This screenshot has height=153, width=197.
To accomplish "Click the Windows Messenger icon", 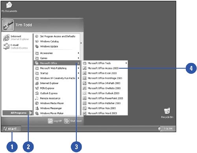I will point(37,108).
